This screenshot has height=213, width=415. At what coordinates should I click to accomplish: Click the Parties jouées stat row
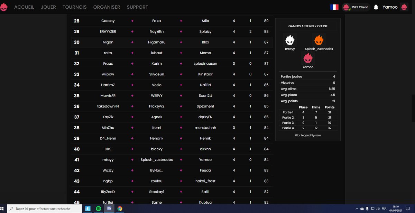point(308,77)
